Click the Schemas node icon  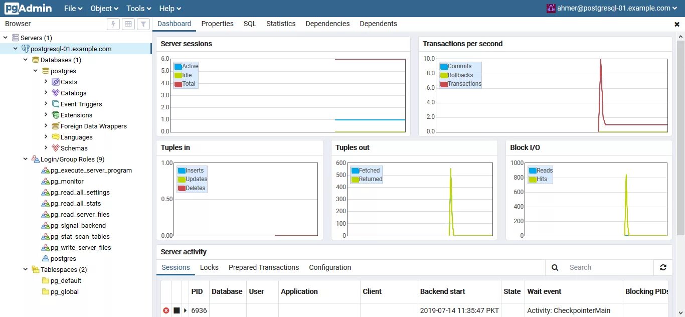[56, 148]
